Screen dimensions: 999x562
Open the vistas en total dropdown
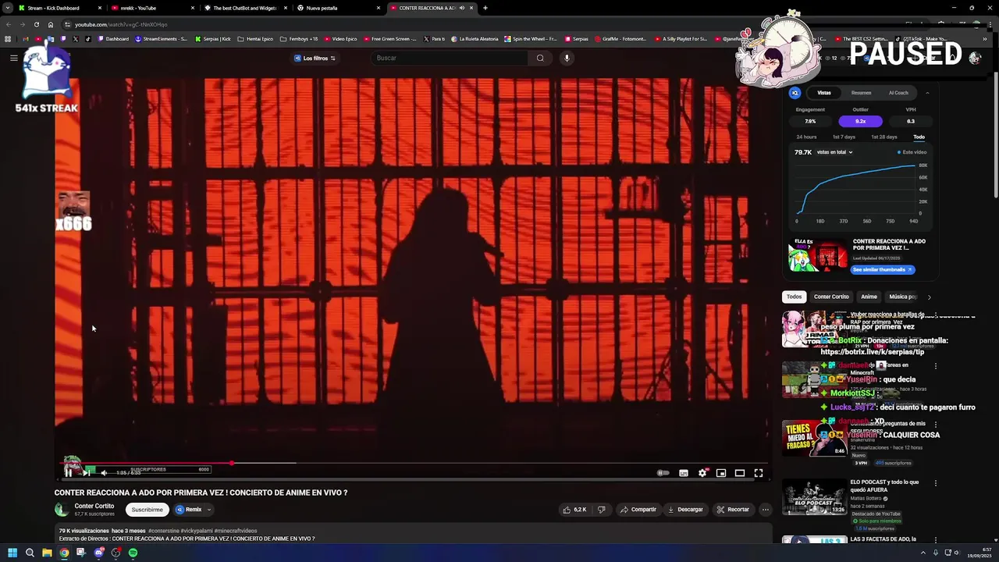tap(834, 152)
